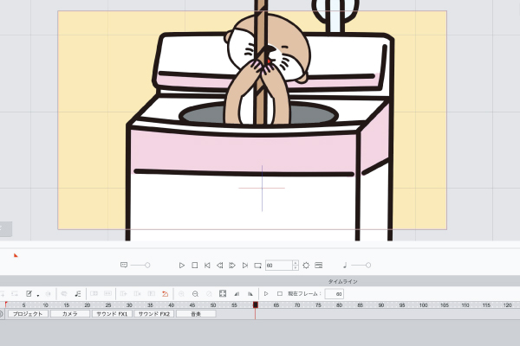Image resolution: width=520 pixels, height=346 pixels.
Task: Select the サウンド FX1 track button
Action: click(x=112, y=313)
